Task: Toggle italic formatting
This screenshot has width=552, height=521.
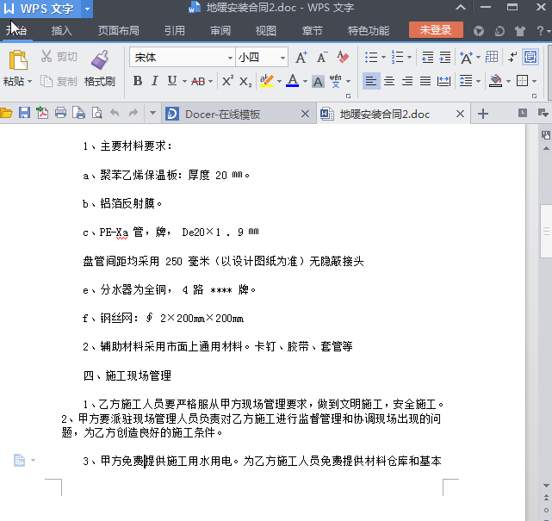Action: coord(154,81)
